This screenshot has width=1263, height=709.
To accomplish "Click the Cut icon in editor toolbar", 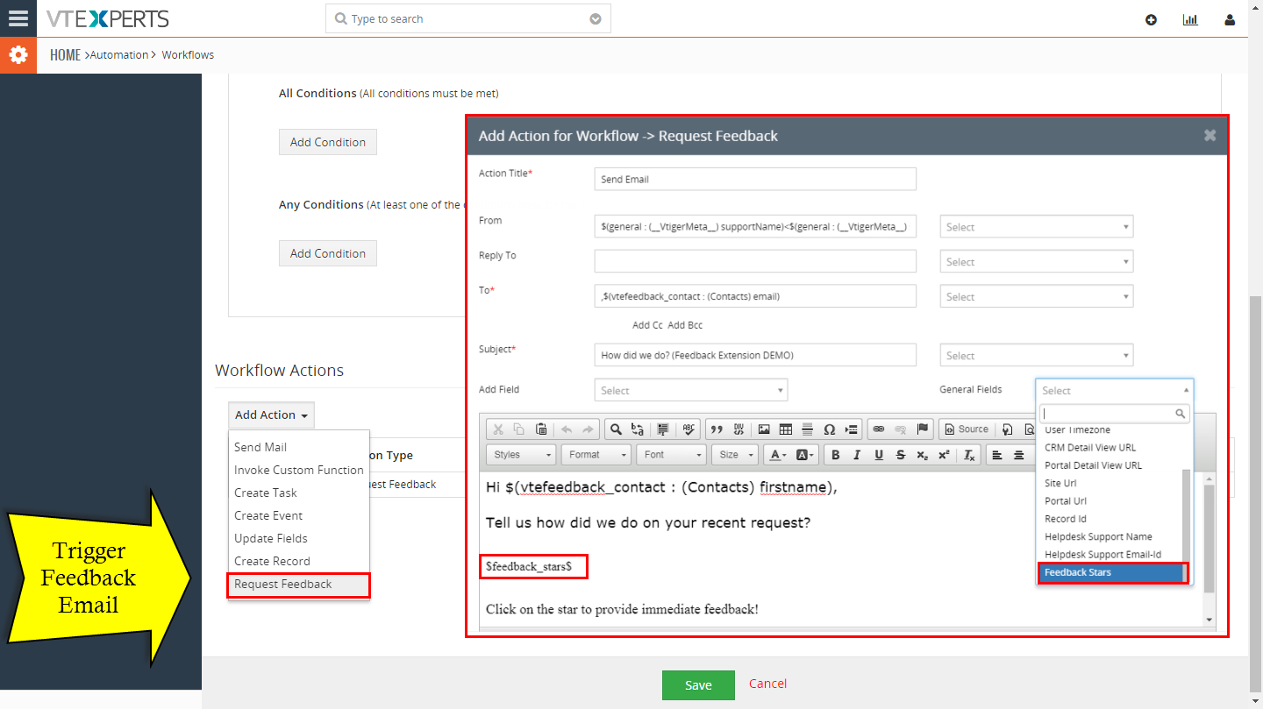I will coord(498,429).
